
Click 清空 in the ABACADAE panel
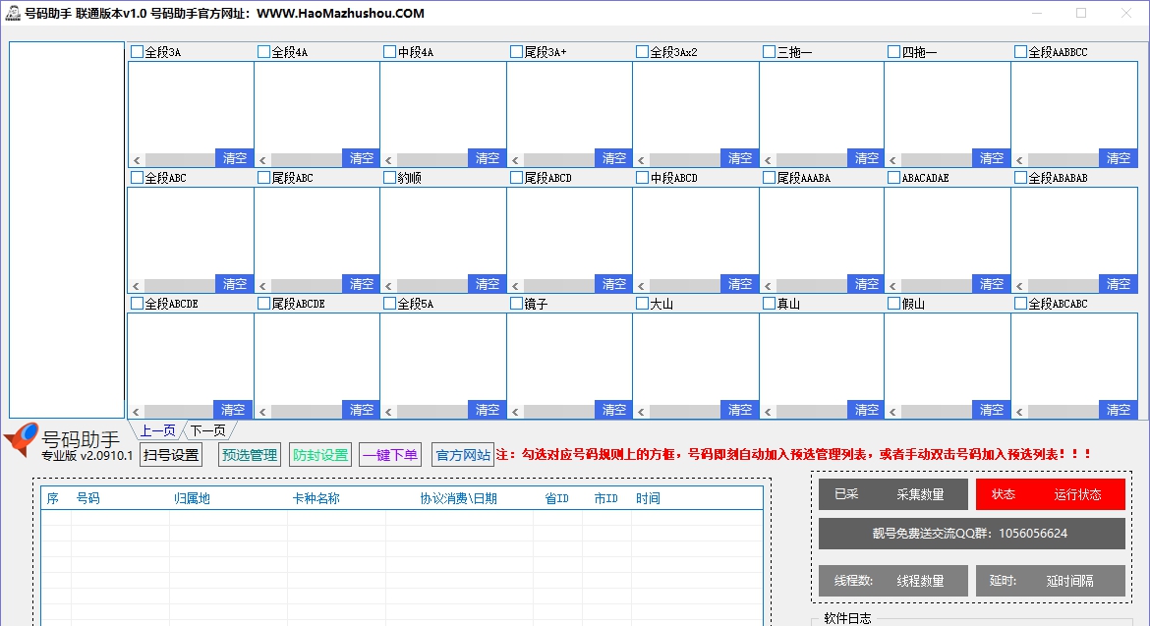click(x=992, y=284)
